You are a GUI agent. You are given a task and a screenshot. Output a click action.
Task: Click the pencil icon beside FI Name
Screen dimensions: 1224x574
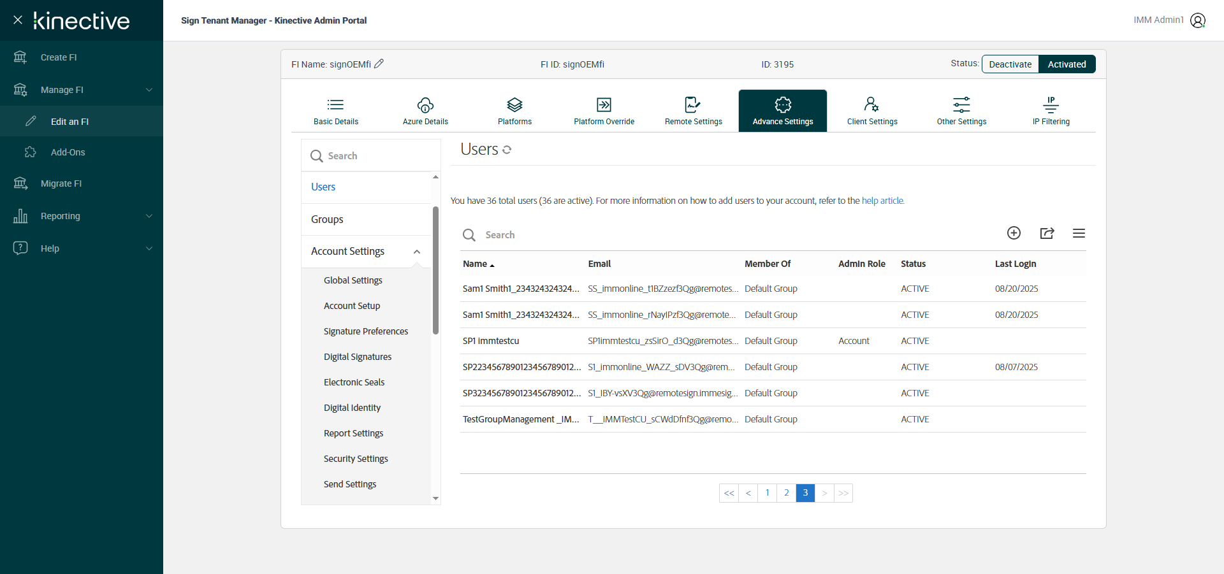pos(379,64)
